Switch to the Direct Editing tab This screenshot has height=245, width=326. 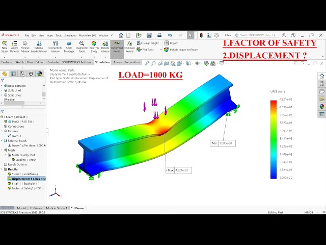pyautogui.click(x=36, y=62)
